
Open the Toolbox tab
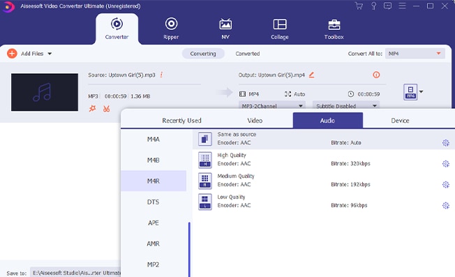tap(334, 29)
